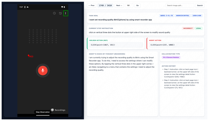Click the clock history icon
This screenshot has height=121, width=209.
[54, 13]
